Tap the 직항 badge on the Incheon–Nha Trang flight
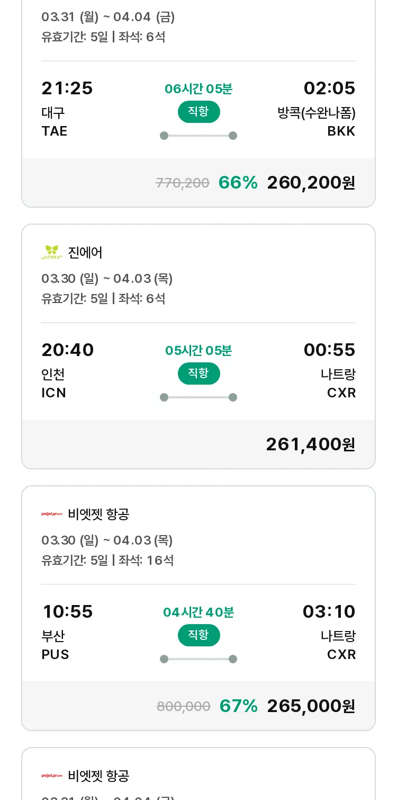 coord(198,374)
